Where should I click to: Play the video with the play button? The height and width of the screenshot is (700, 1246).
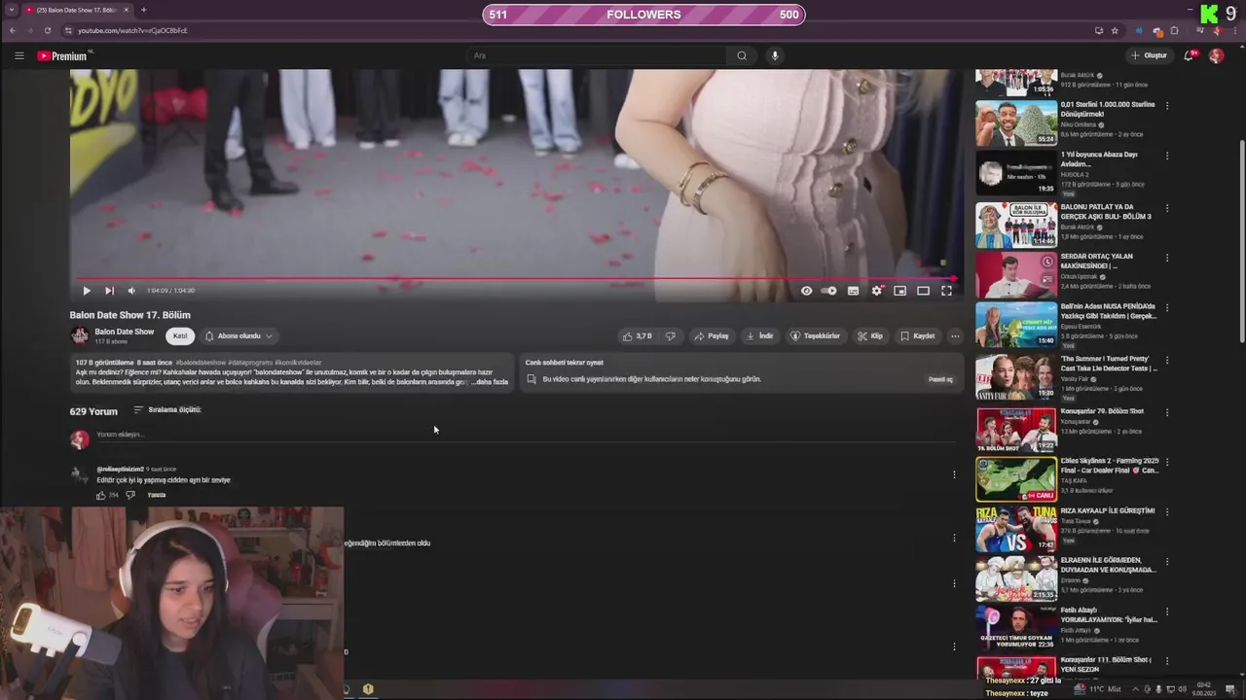point(87,291)
